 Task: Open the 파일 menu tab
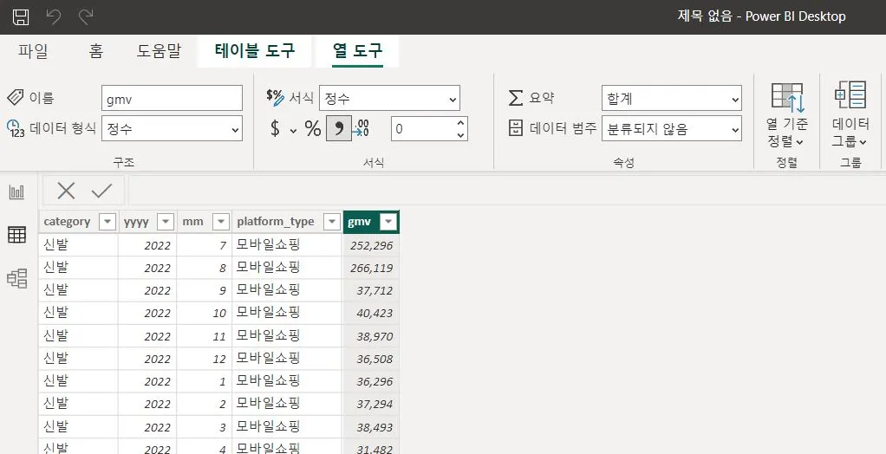33,51
